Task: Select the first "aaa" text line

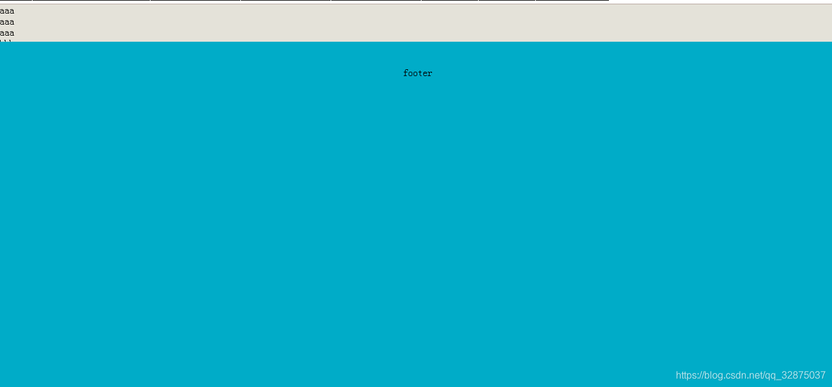Action: (x=7, y=11)
